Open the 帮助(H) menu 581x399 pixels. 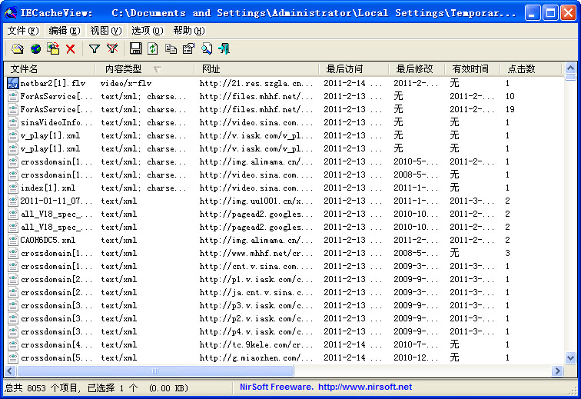click(189, 31)
